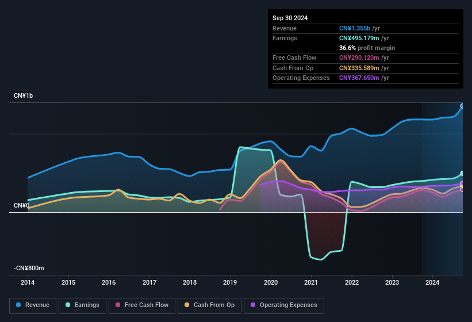Image resolution: width=472 pixels, height=322 pixels.
Task: Select the 2024 x-axis year label
Action: [x=432, y=282]
